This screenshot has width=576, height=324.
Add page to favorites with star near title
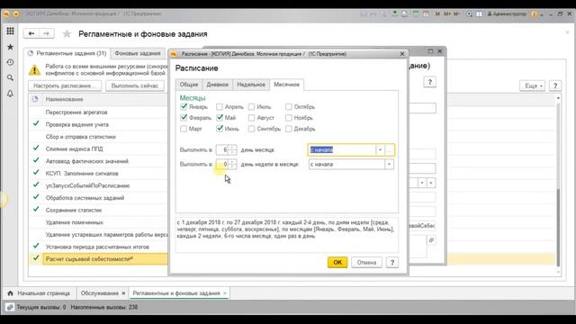pyautogui.click(x=67, y=34)
